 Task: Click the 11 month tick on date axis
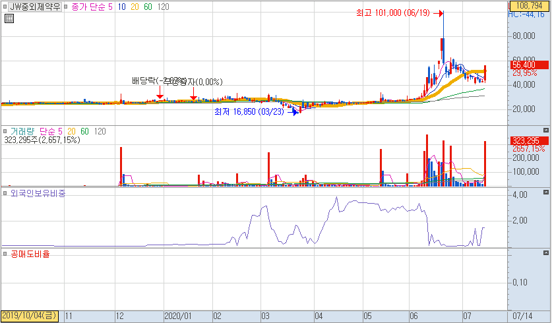69,316
